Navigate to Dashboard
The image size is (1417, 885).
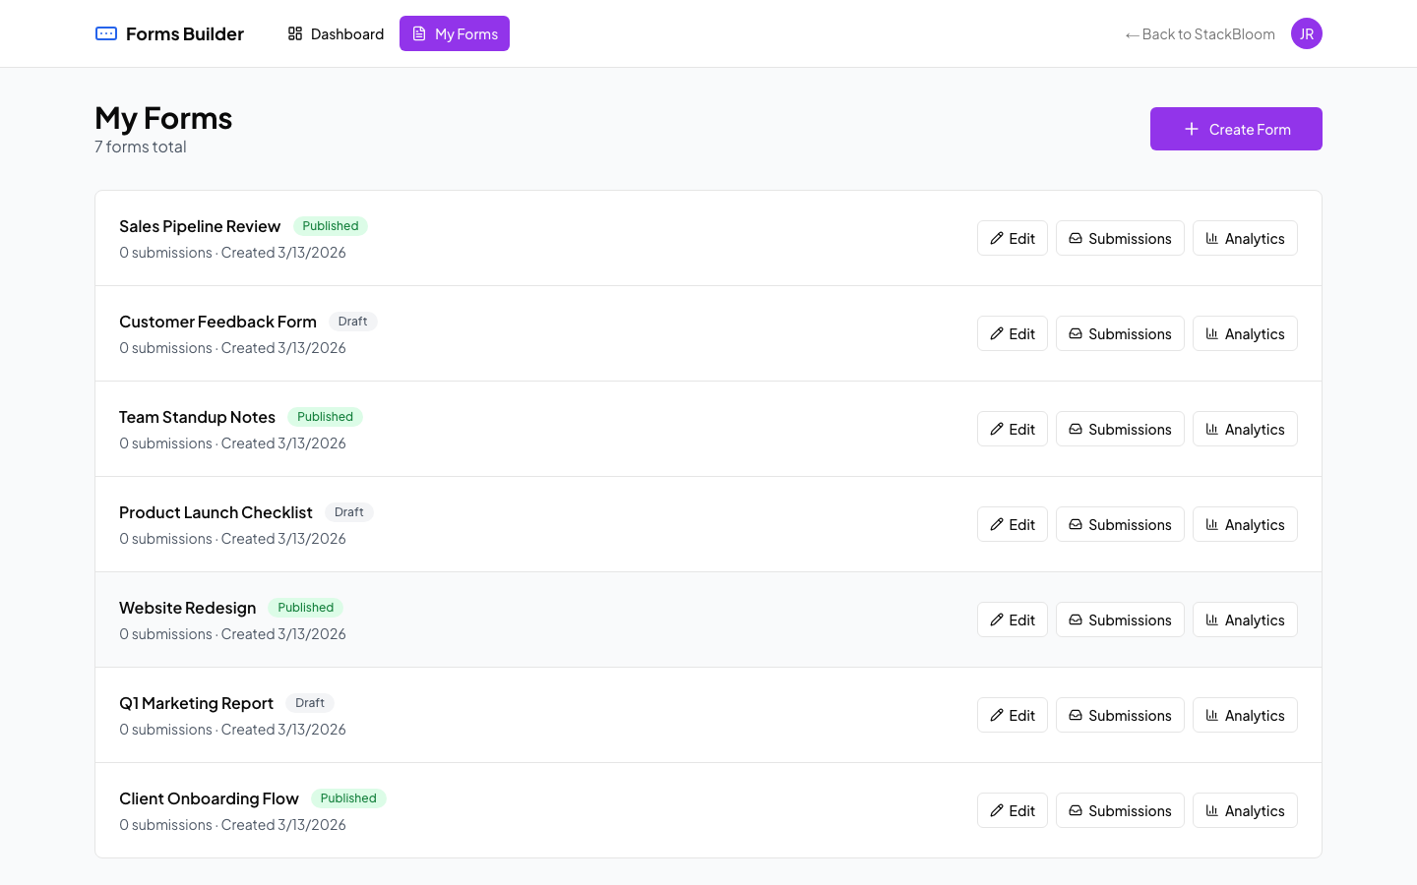point(336,32)
